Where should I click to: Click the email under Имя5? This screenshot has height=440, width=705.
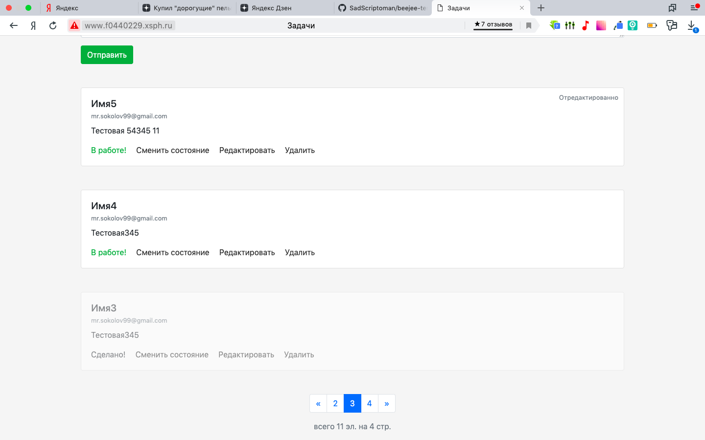point(129,116)
